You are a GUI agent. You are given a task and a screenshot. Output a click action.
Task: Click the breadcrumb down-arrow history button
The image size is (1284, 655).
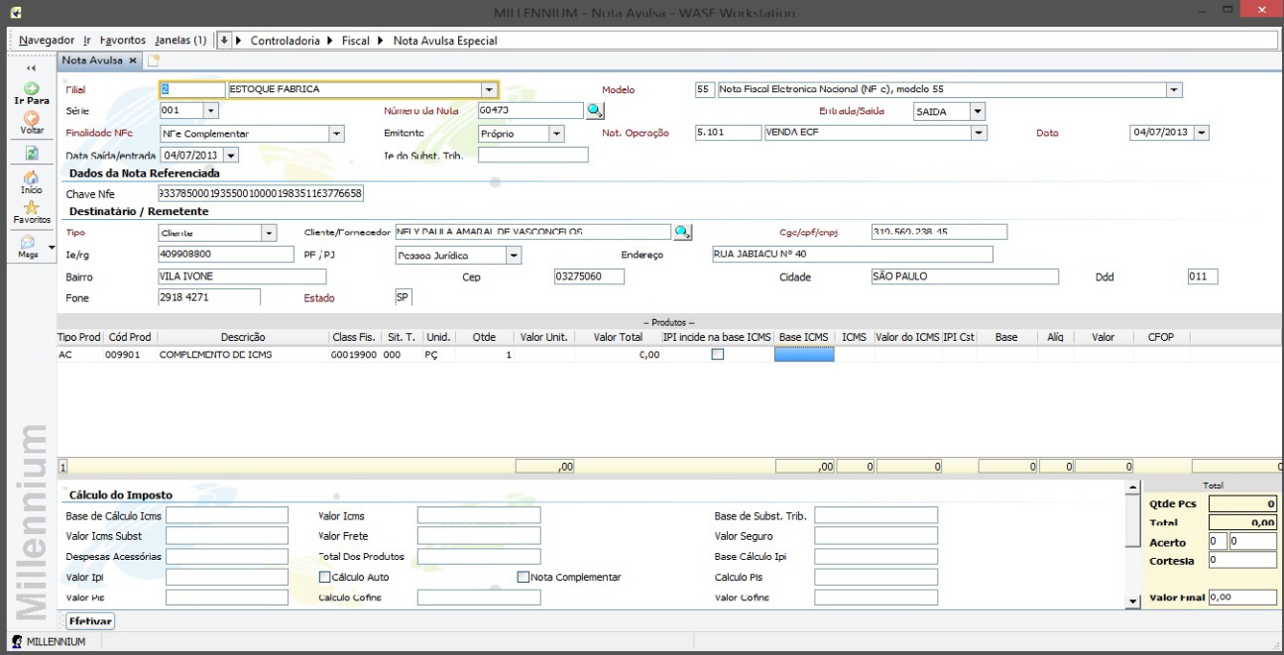click(224, 41)
